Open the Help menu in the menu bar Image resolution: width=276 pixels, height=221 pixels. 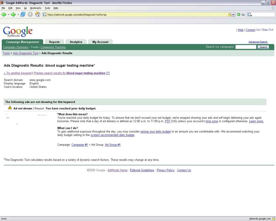coord(56,8)
